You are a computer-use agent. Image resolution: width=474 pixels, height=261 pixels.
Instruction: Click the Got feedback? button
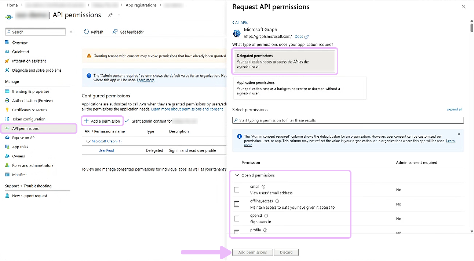tap(128, 32)
